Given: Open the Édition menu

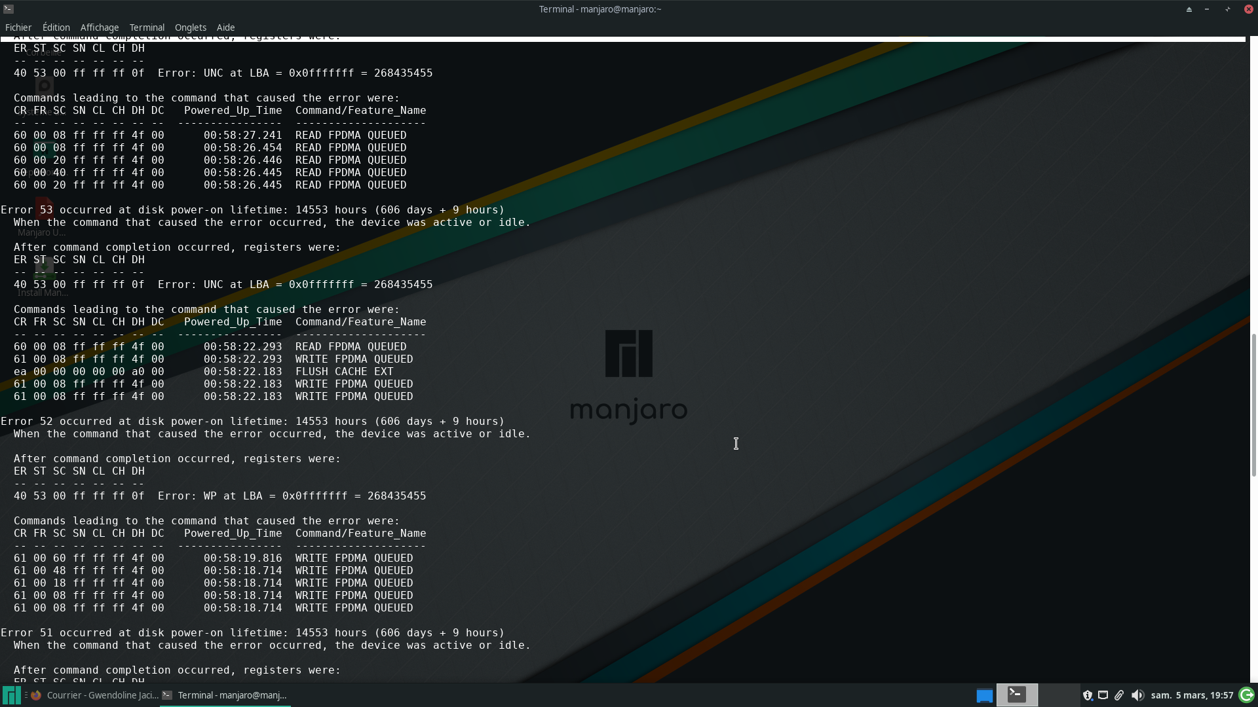Looking at the screenshot, I should (56, 27).
